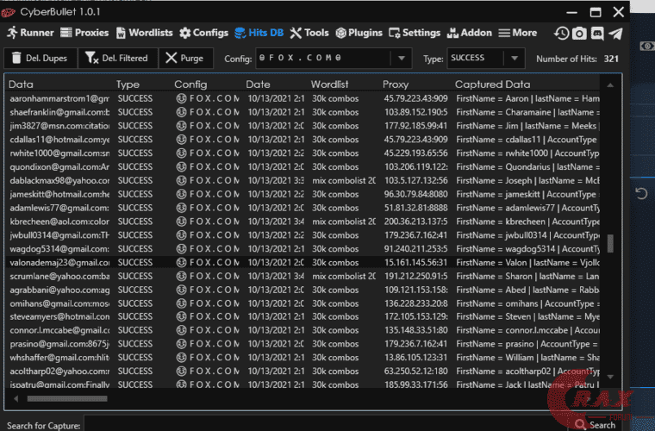Open the Tools section
The width and height of the screenshot is (655, 431).
[309, 33]
